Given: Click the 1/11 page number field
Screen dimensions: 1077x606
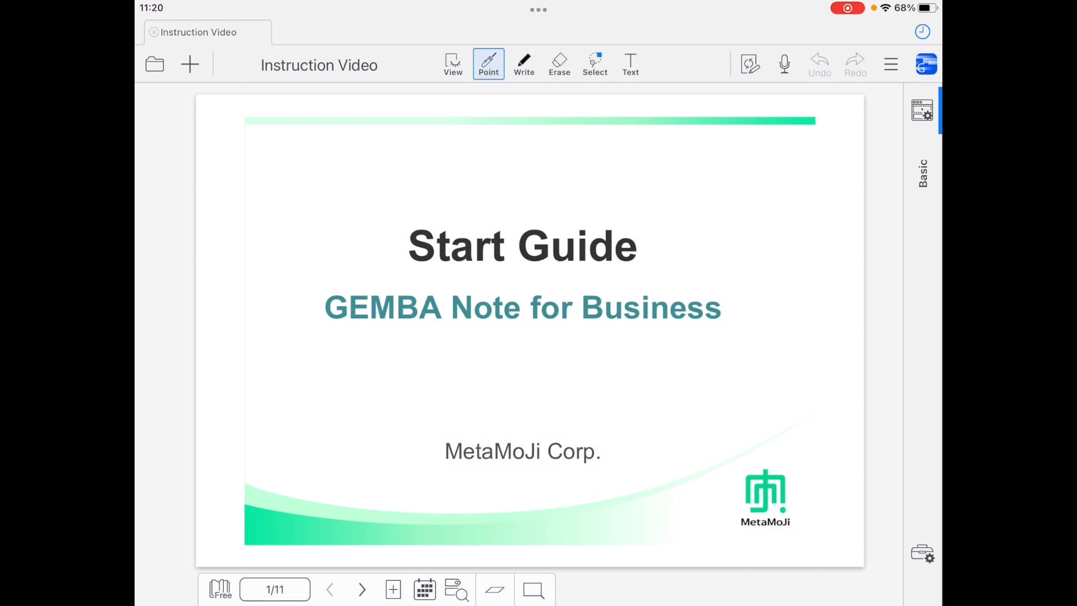Looking at the screenshot, I should (x=275, y=590).
